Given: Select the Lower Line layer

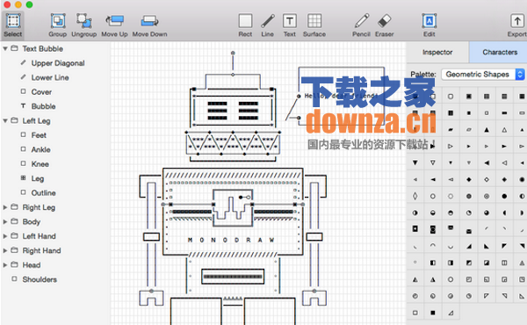Looking at the screenshot, I should [50, 77].
